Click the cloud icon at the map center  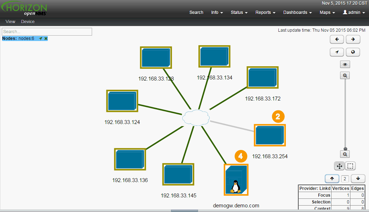click(195, 117)
